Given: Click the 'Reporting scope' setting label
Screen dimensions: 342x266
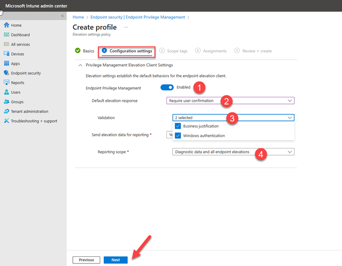Looking at the screenshot, I should click(112, 152).
